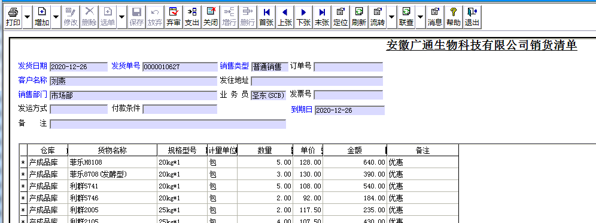Image resolution: width=596 pixels, height=223 pixels.
Task: Click the 支出 expense icon
Action: point(192,17)
